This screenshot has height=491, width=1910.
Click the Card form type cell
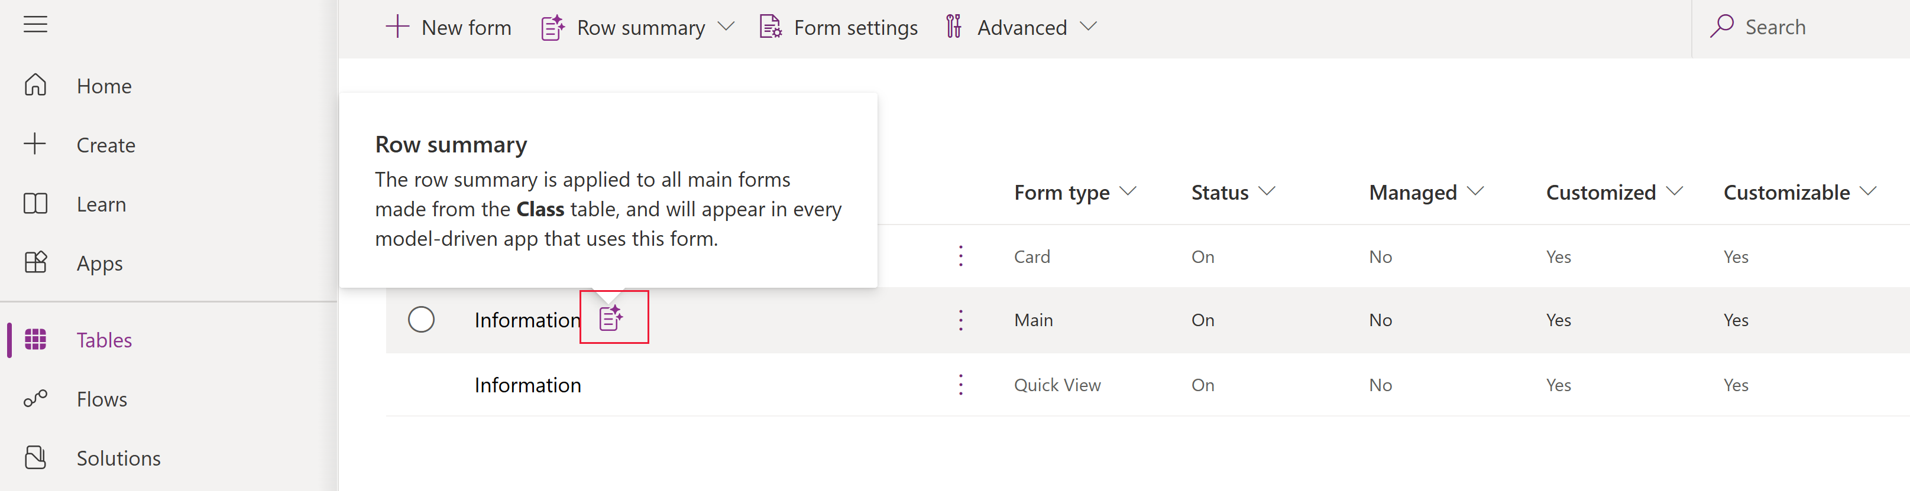[1031, 257]
